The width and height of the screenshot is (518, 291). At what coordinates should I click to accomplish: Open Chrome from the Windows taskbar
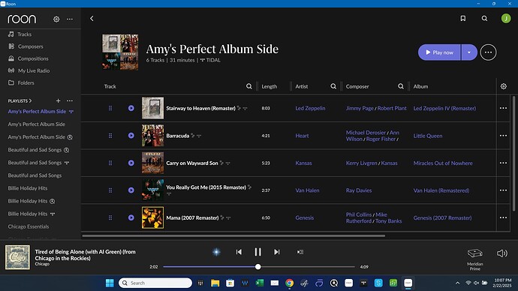tap(289, 283)
